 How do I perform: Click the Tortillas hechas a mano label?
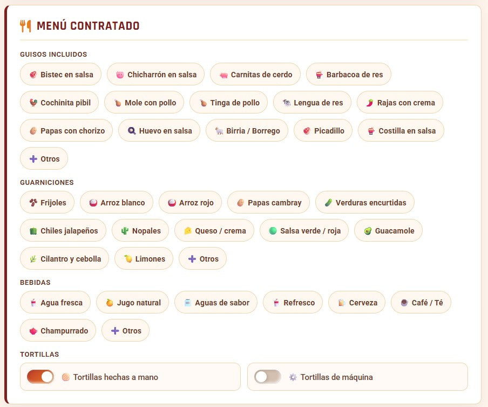point(116,377)
